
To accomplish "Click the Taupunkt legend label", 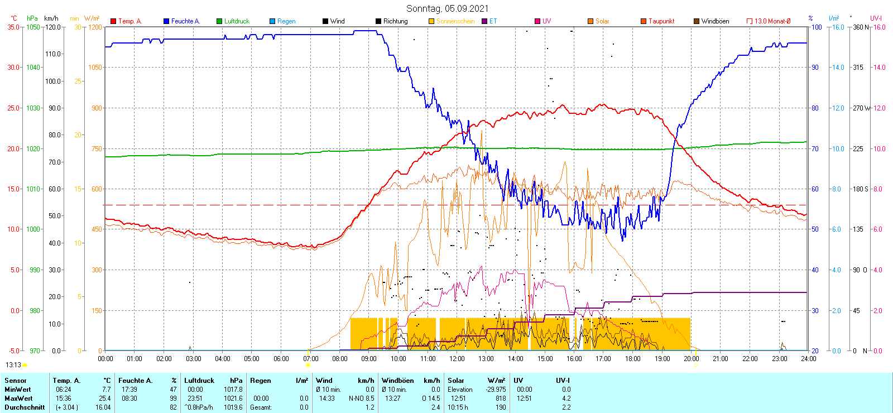I will click(661, 21).
